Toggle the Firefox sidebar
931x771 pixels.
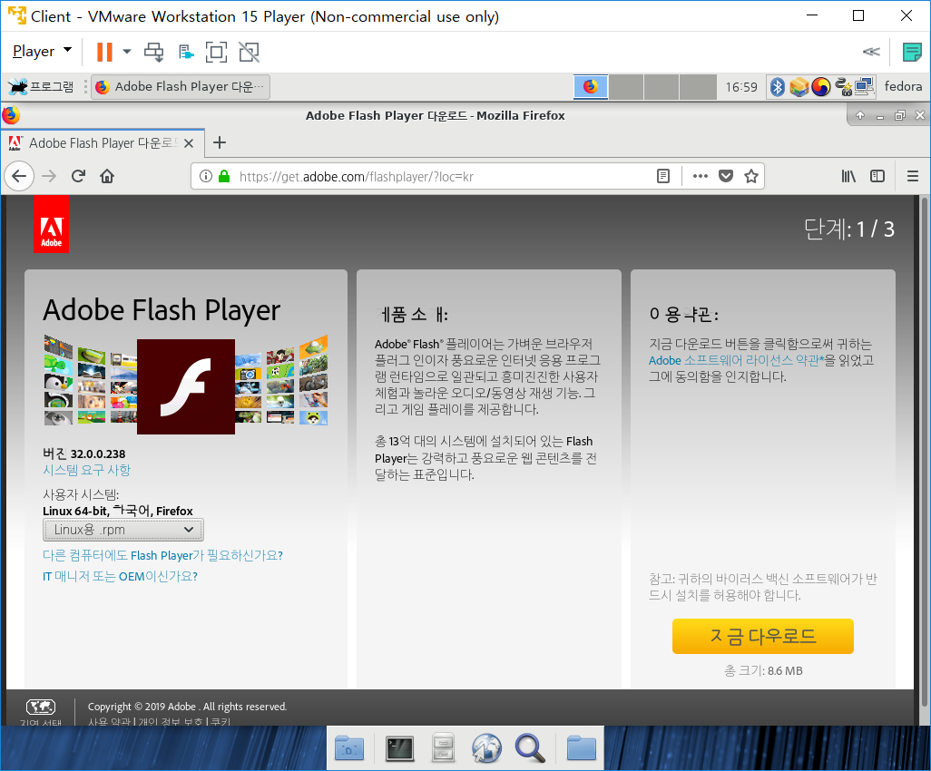pyautogui.click(x=877, y=176)
